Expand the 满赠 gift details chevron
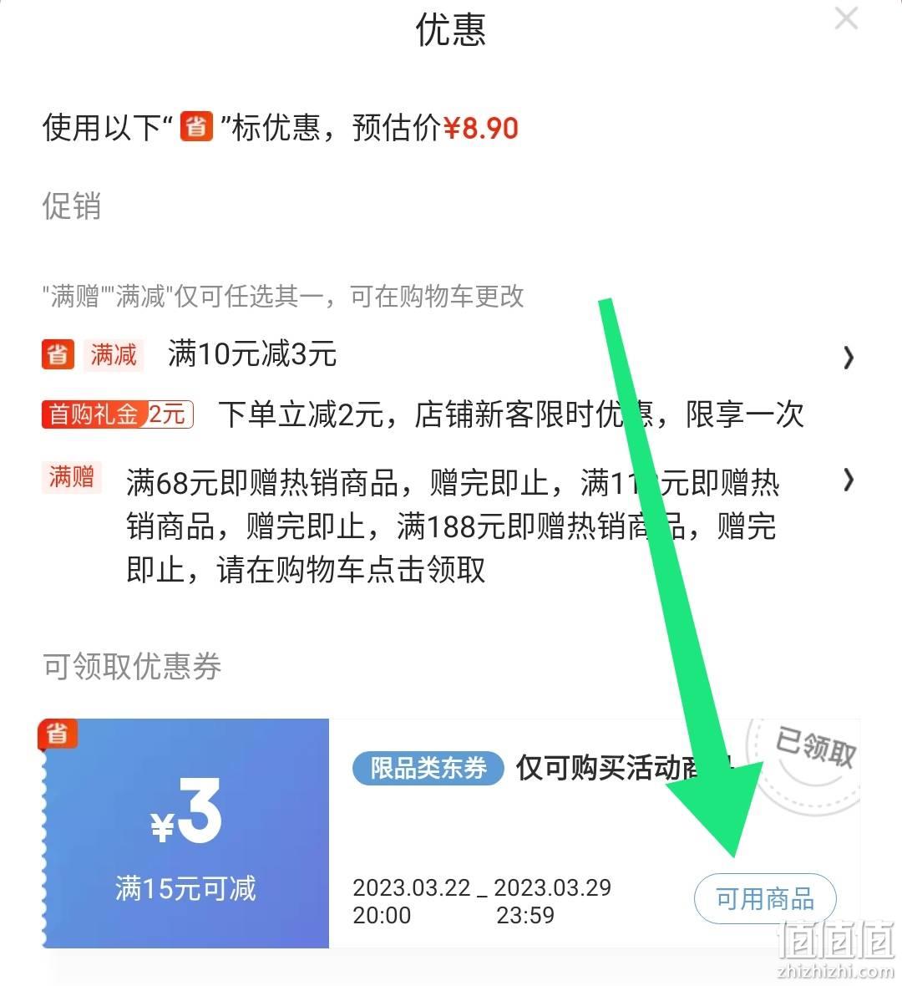 pos(849,480)
